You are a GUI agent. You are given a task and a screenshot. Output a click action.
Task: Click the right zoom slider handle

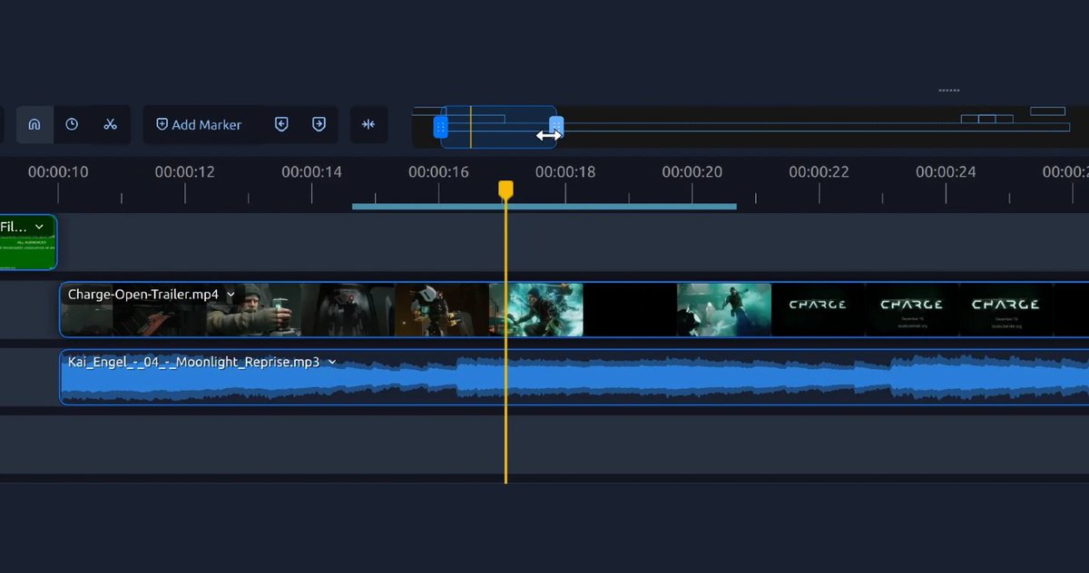coord(556,125)
